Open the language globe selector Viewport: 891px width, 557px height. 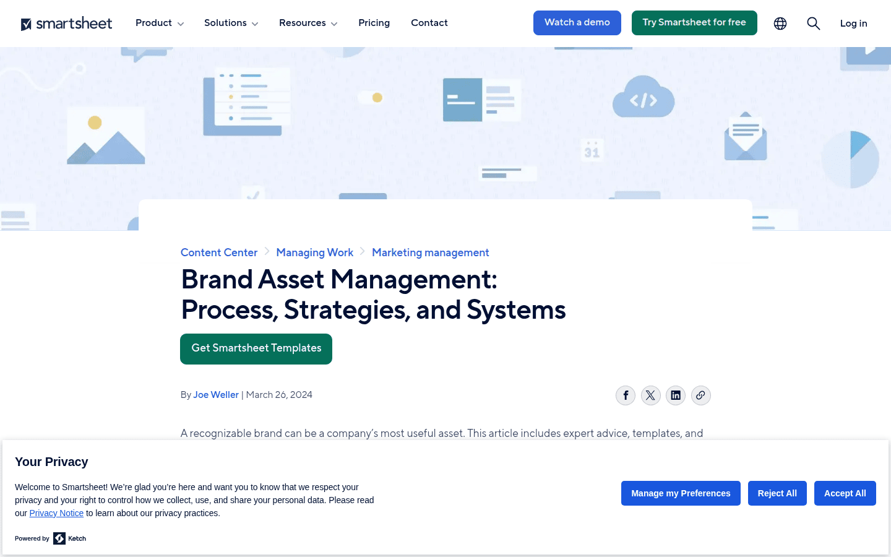(780, 24)
